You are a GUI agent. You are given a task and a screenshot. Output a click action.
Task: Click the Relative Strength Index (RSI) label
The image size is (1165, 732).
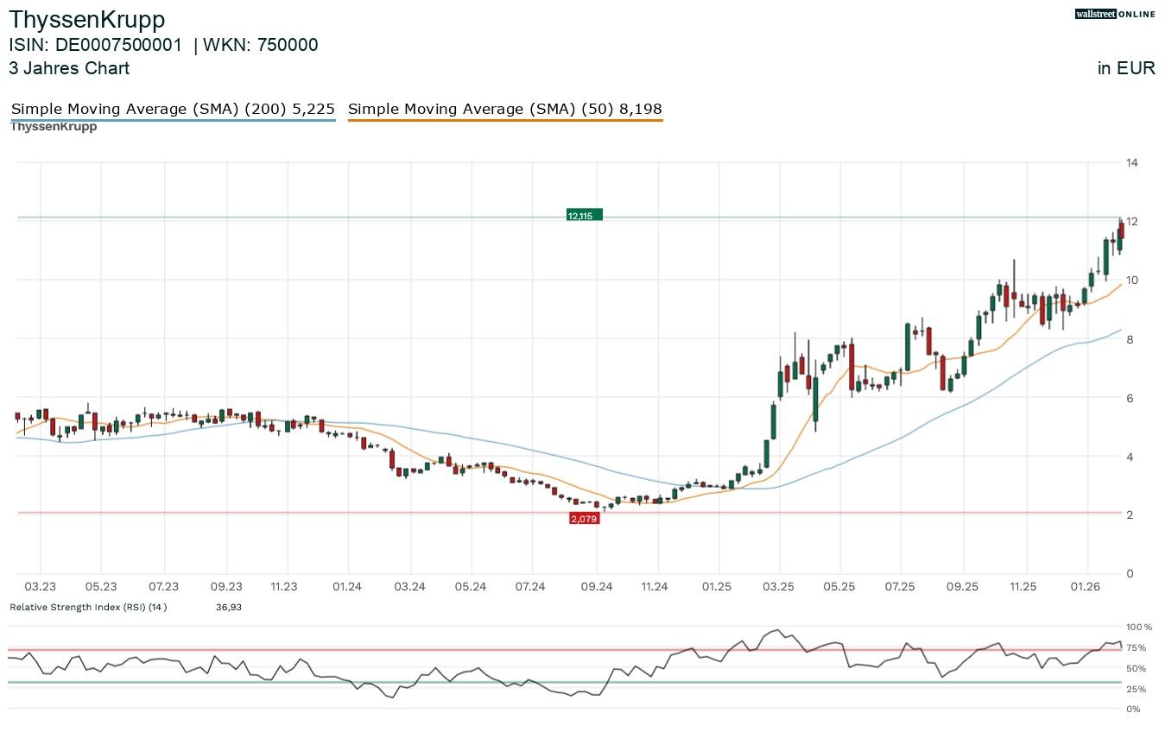[x=88, y=608]
